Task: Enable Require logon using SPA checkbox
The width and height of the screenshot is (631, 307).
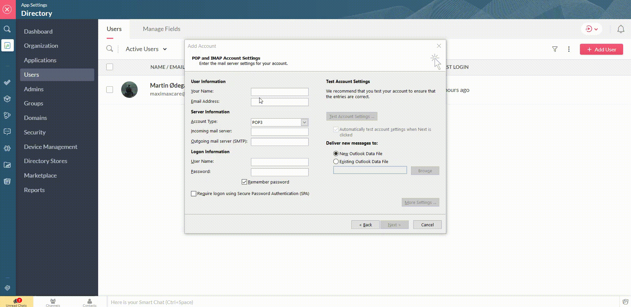Action: tap(194, 194)
